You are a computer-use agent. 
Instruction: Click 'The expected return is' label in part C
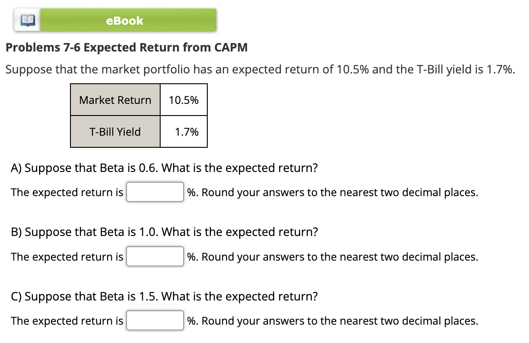click(66, 321)
